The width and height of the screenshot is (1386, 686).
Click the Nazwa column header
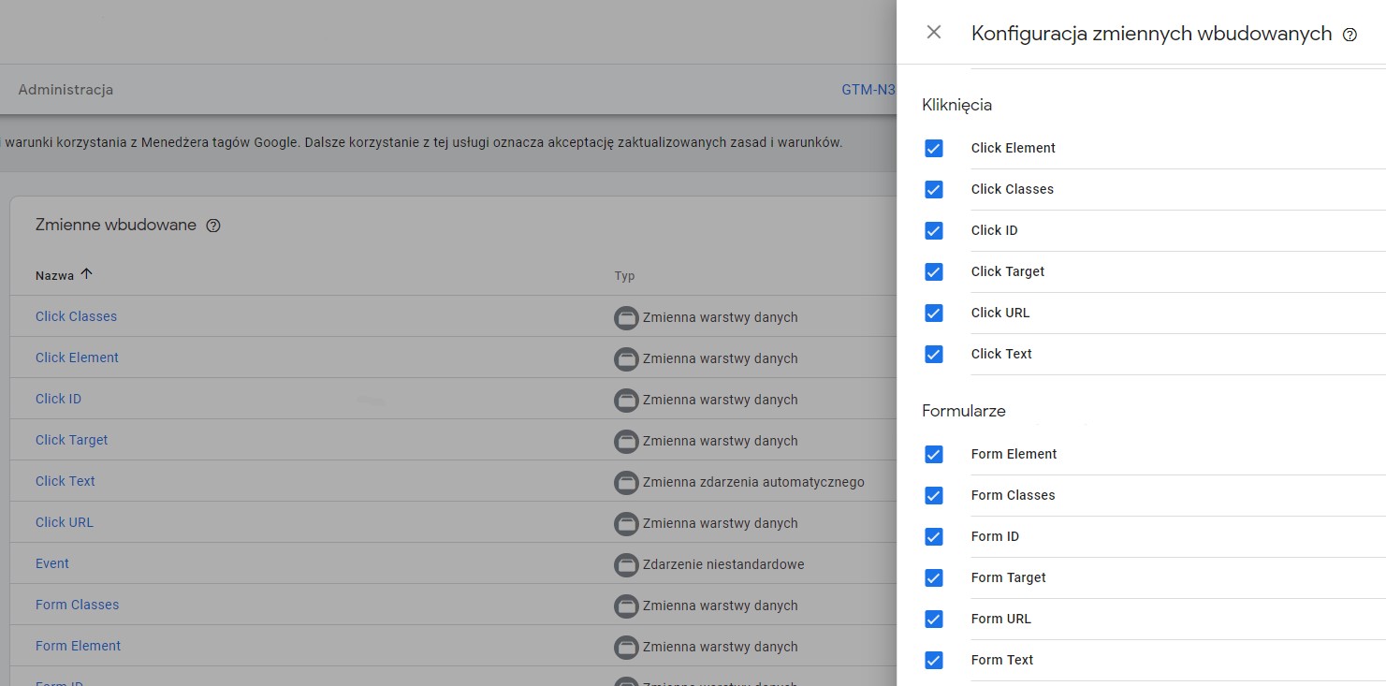pos(54,275)
